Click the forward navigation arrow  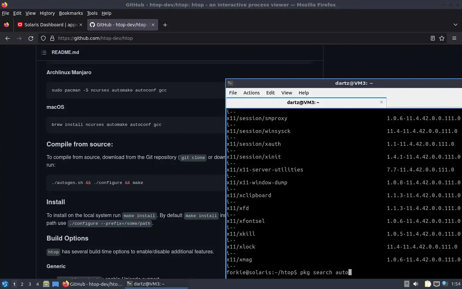19,38
